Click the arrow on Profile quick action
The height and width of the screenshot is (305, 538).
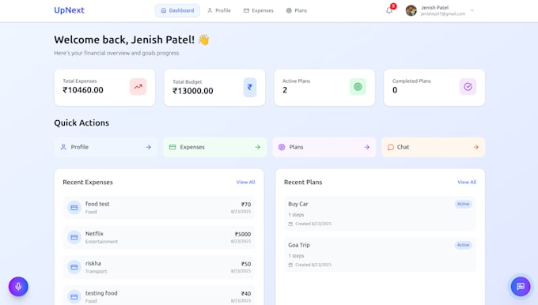tap(148, 147)
